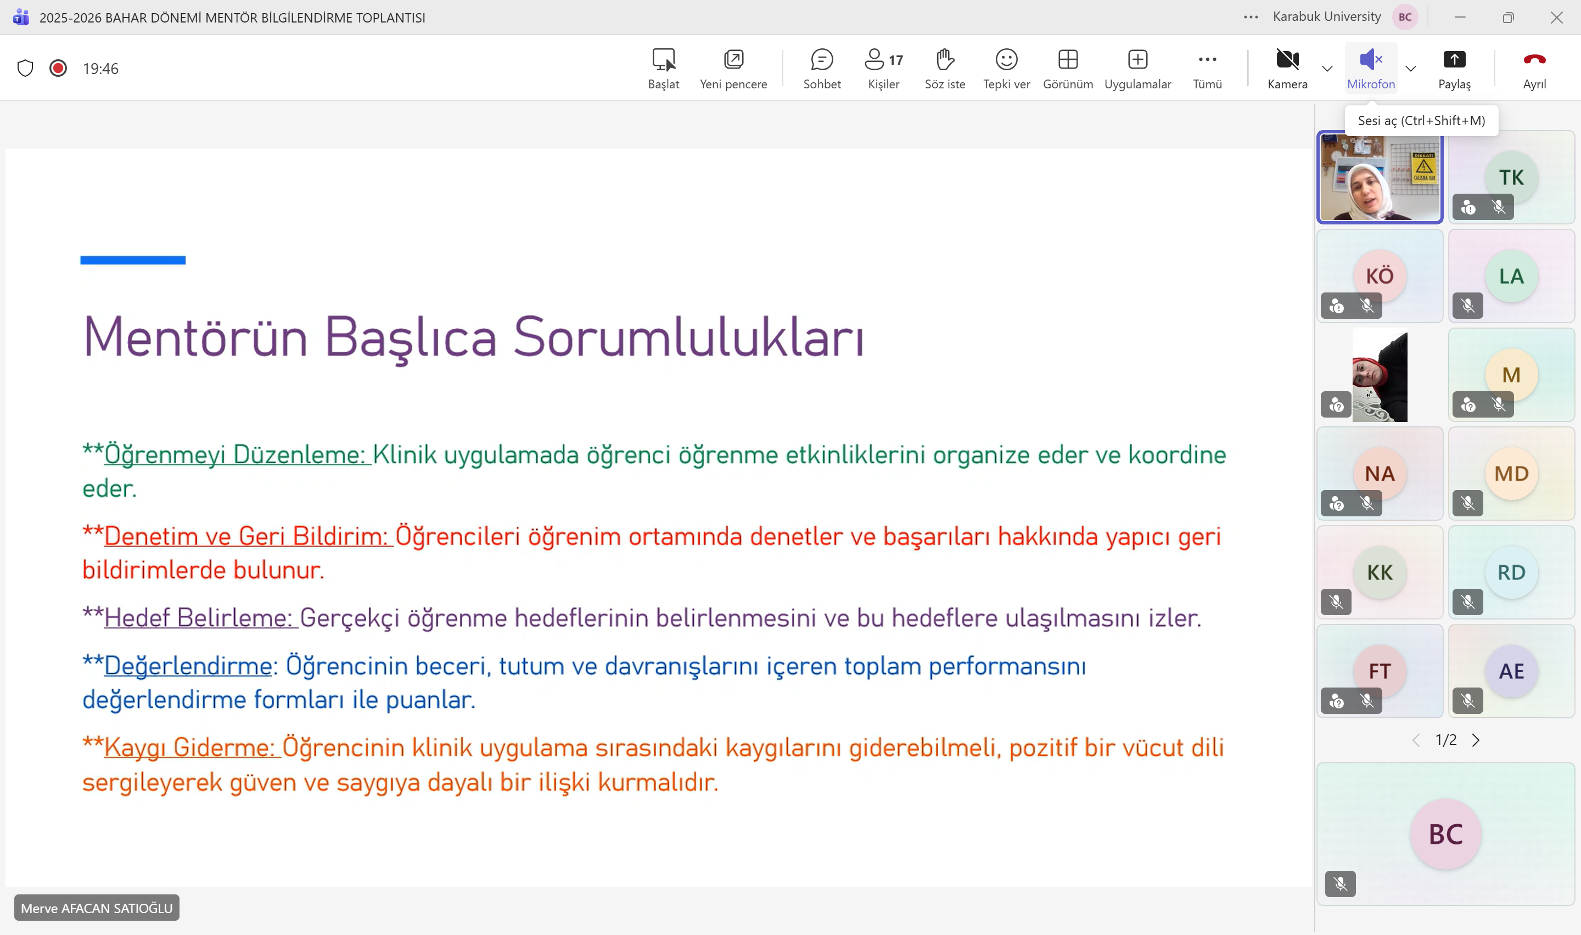Pop out with Yeni pencere
This screenshot has width=1581, height=935.
point(733,68)
